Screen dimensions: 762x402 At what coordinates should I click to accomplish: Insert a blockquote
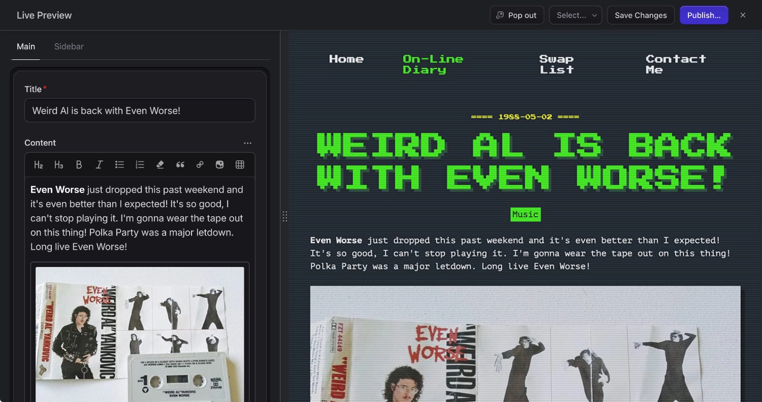click(180, 164)
